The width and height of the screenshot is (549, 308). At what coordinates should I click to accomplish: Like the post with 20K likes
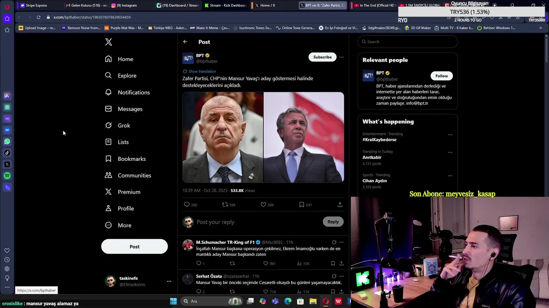263,204
